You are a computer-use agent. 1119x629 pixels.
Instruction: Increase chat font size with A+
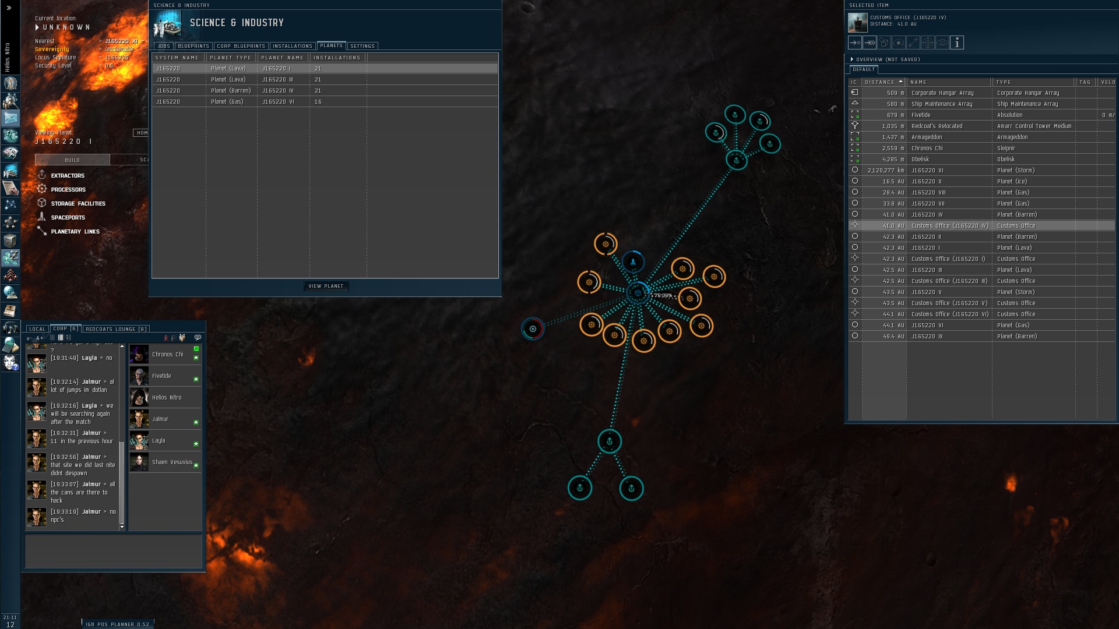(40, 338)
